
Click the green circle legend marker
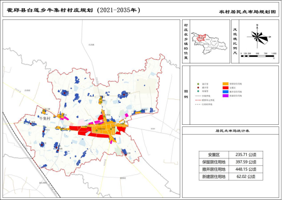coord(198,84)
